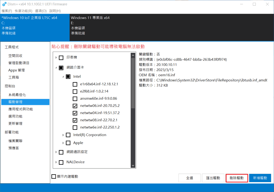The image size is (274, 192).
Task: Uncheck the netwtw04.inf-19.51.37.2 driver checkbox
Action: (75, 113)
